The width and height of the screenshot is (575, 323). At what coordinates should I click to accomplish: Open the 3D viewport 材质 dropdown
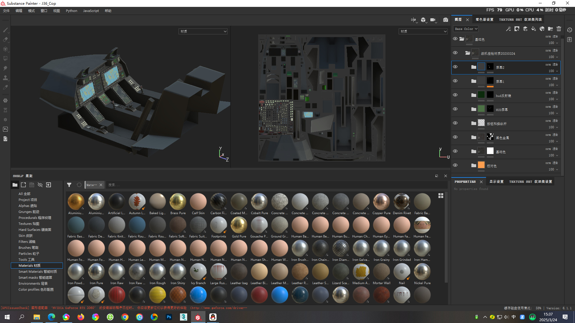click(x=203, y=31)
